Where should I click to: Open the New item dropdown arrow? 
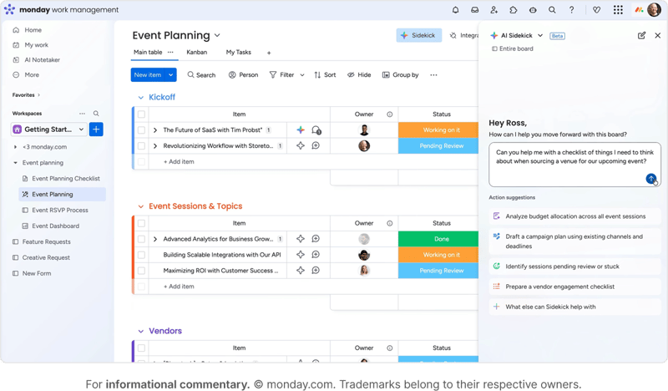coord(171,74)
